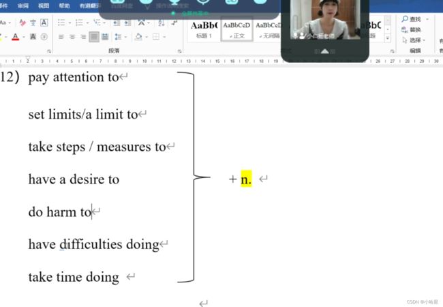Click the text 'take time doing'
The image size is (443, 307).
[74, 277]
